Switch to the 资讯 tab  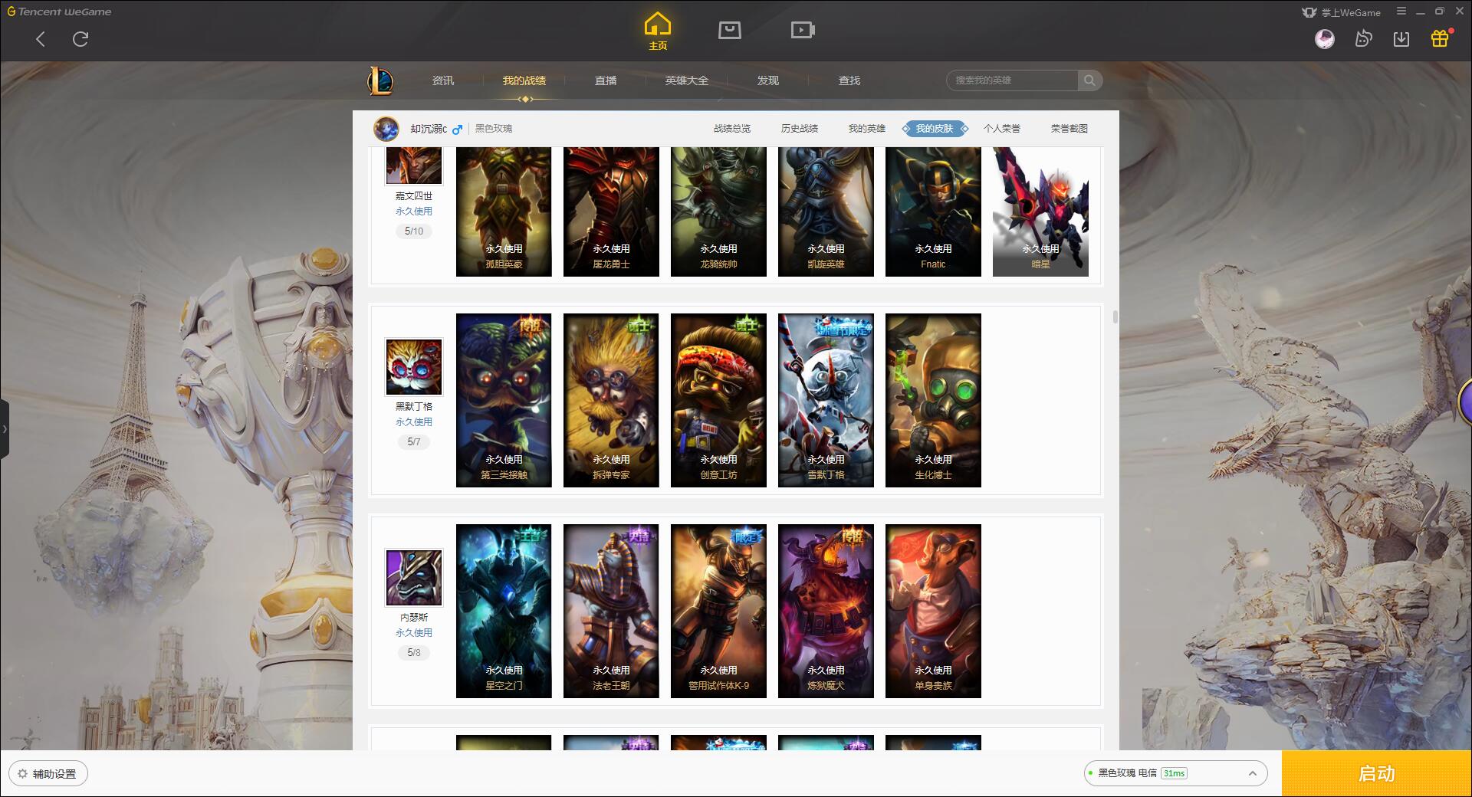(443, 80)
